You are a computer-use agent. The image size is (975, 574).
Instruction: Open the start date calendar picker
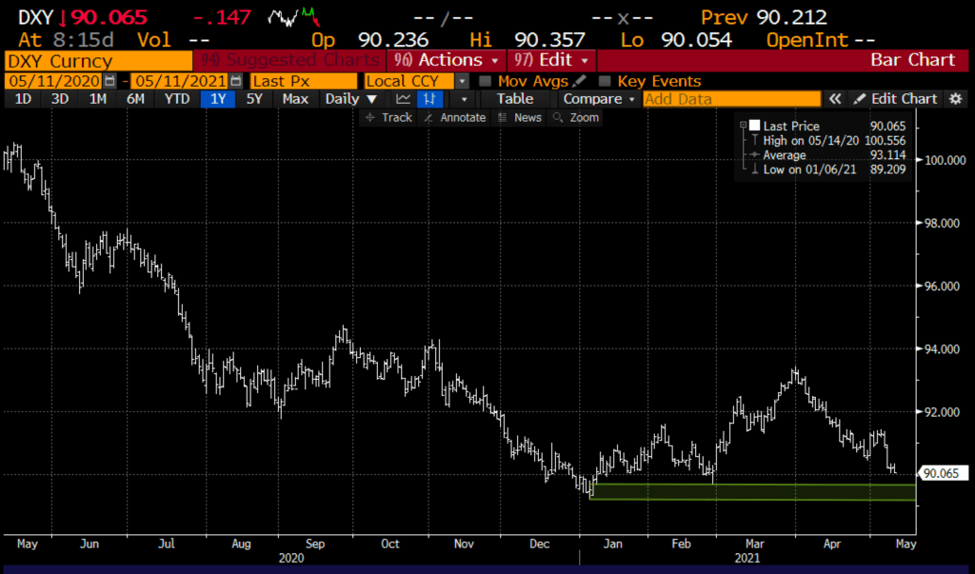[110, 82]
